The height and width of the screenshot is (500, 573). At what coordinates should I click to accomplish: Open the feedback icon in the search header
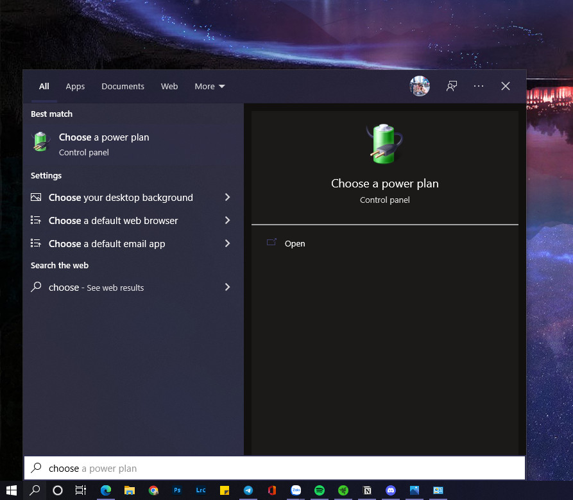[452, 86]
